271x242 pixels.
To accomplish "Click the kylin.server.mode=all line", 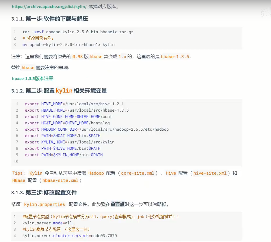I will click(x=47, y=223).
